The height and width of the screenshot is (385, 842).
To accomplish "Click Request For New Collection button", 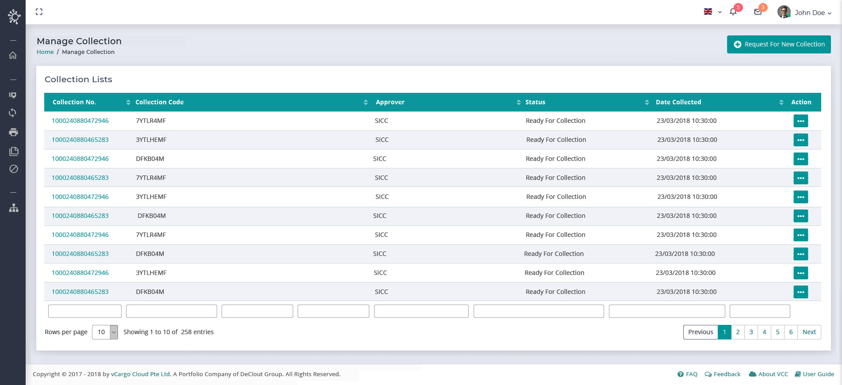I will click(x=779, y=44).
